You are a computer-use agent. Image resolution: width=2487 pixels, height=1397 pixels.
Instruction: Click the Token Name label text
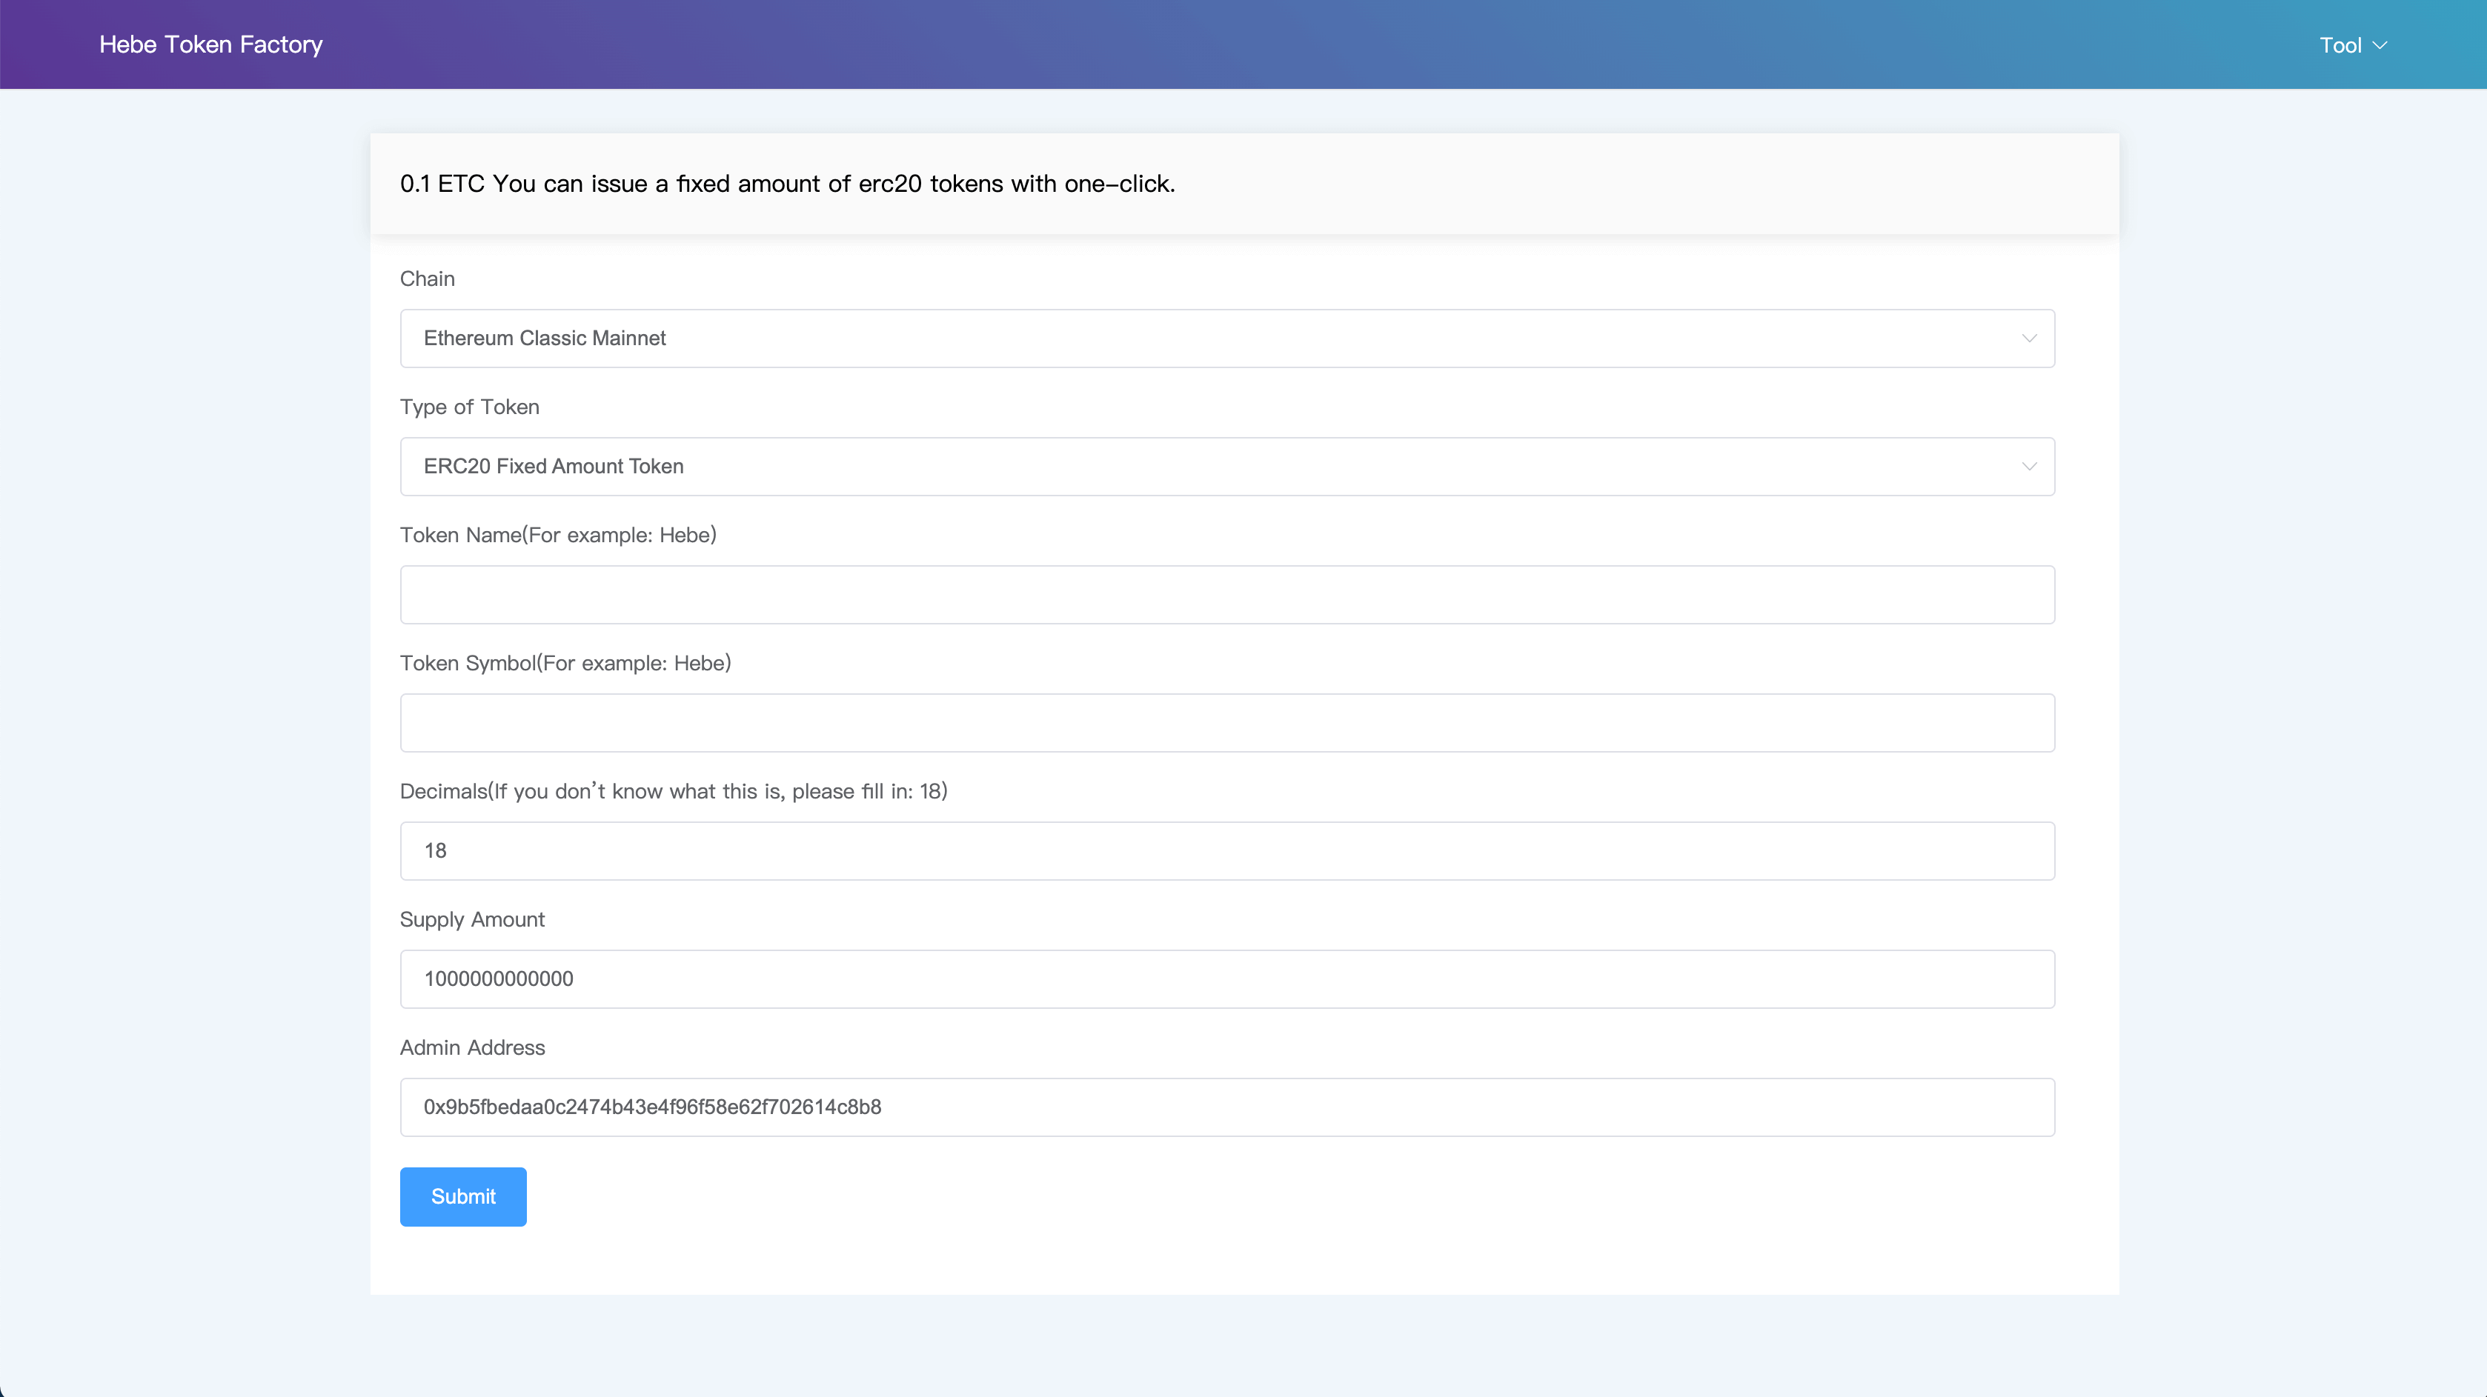pos(558,536)
